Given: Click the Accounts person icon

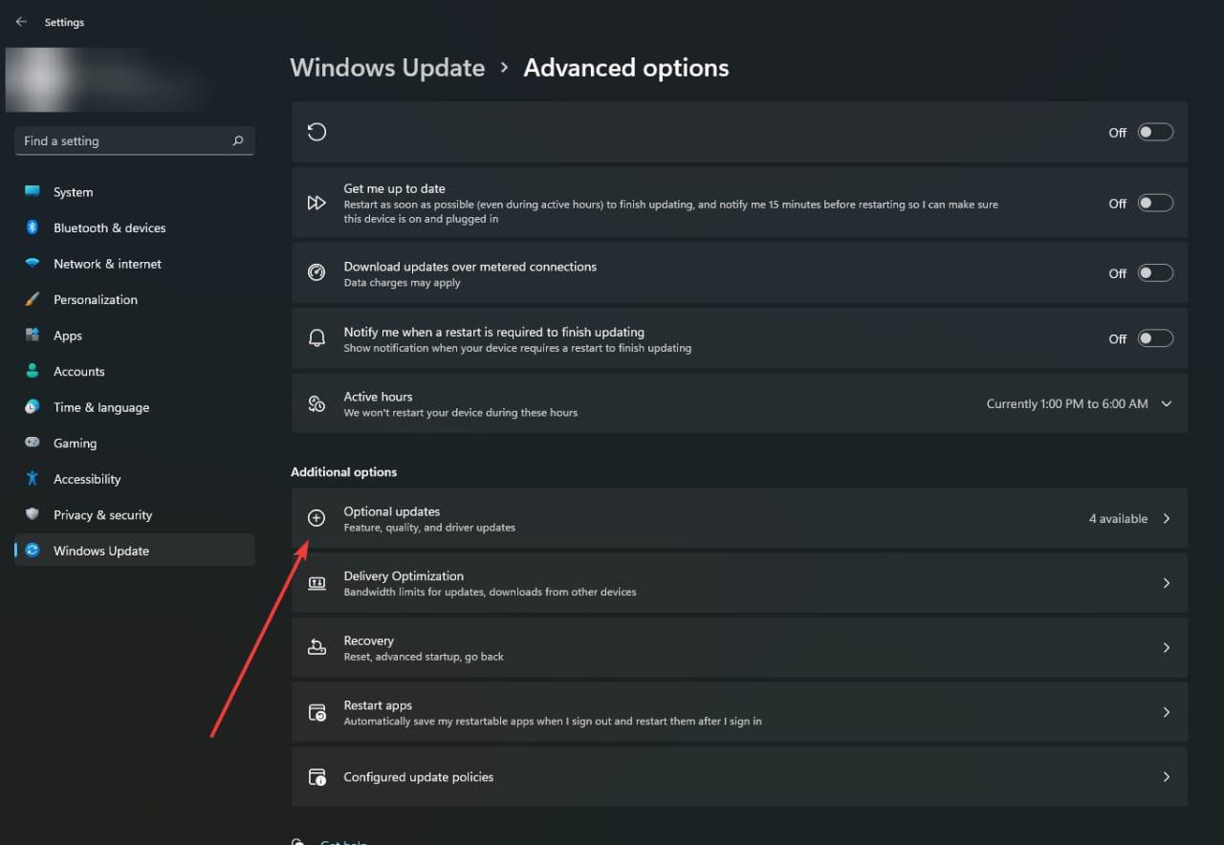Looking at the screenshot, I should [33, 371].
